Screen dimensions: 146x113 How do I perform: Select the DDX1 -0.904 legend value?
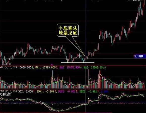click(45, 91)
